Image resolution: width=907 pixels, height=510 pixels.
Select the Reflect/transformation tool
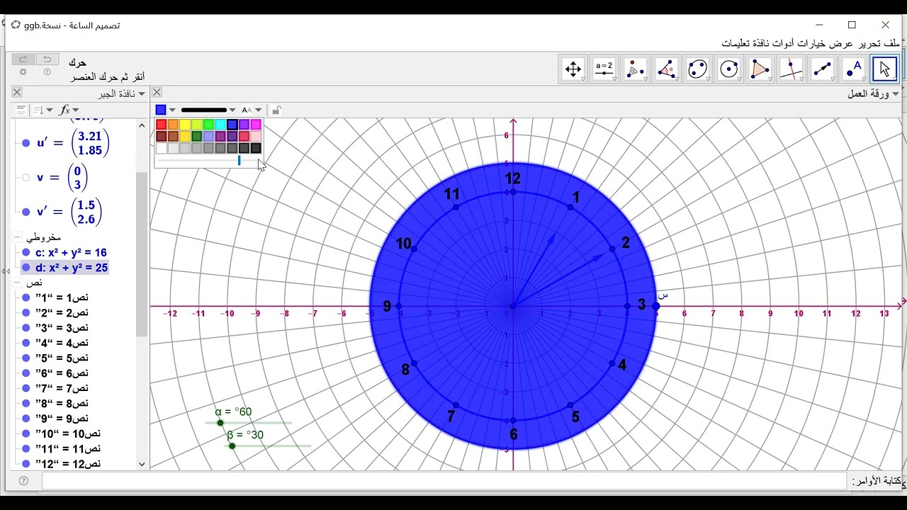[x=636, y=69]
